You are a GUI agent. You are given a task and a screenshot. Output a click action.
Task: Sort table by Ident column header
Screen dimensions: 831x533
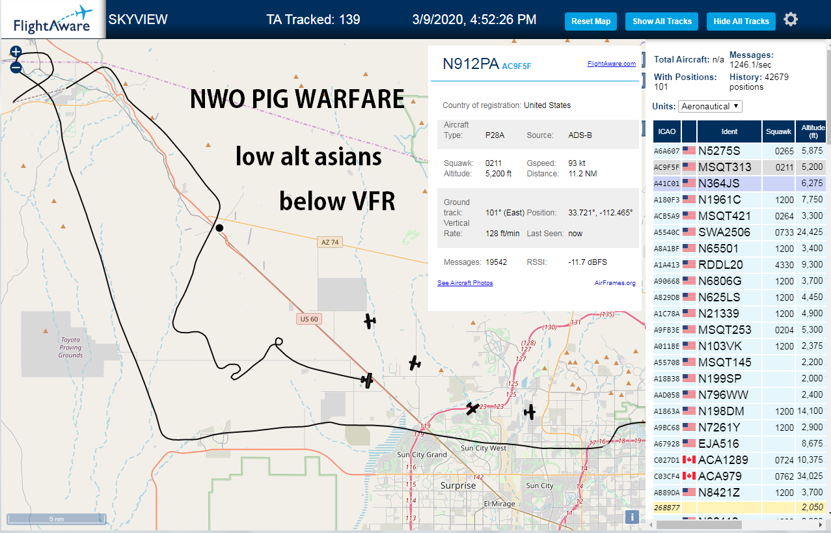pos(729,131)
